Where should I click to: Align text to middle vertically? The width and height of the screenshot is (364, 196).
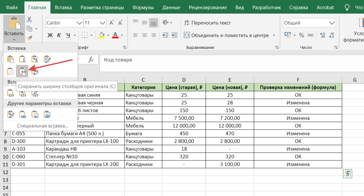point(144,23)
